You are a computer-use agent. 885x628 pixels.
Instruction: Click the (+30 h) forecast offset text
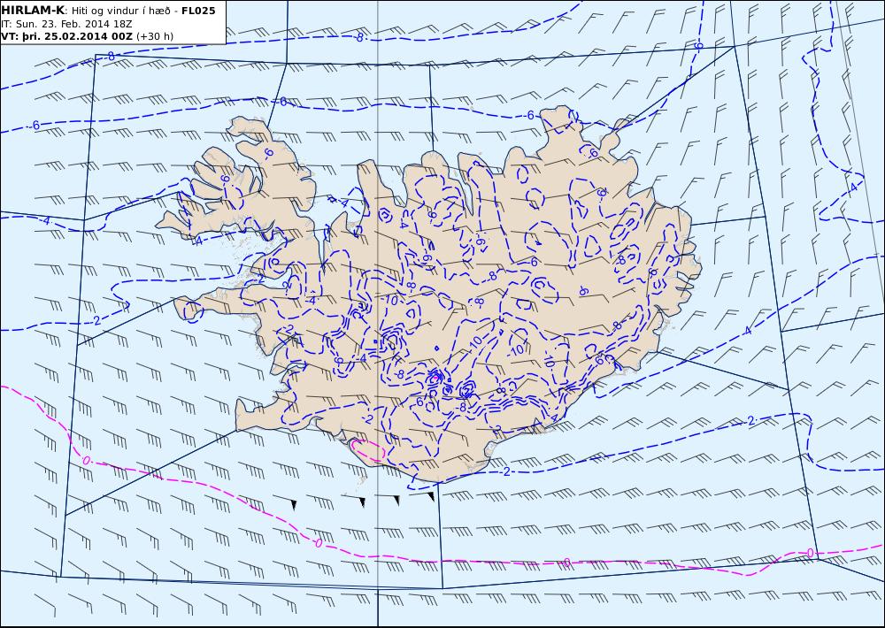pos(155,36)
